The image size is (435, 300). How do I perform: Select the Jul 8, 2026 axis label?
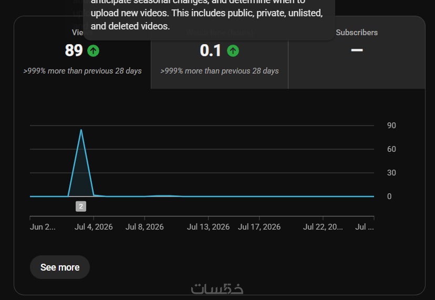click(144, 227)
